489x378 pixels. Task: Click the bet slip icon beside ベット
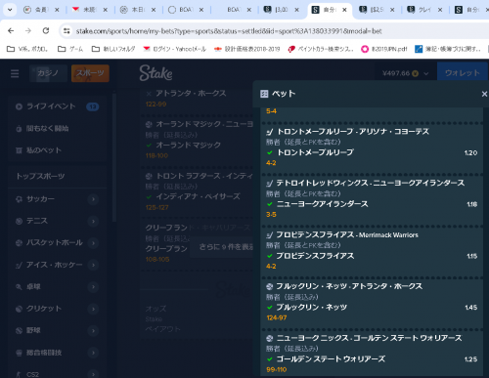(x=264, y=94)
